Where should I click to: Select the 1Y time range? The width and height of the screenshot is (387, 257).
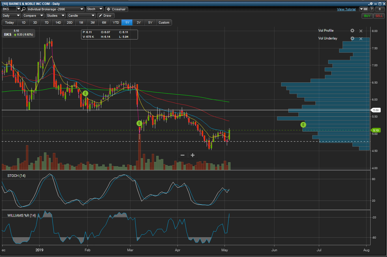coord(127,22)
